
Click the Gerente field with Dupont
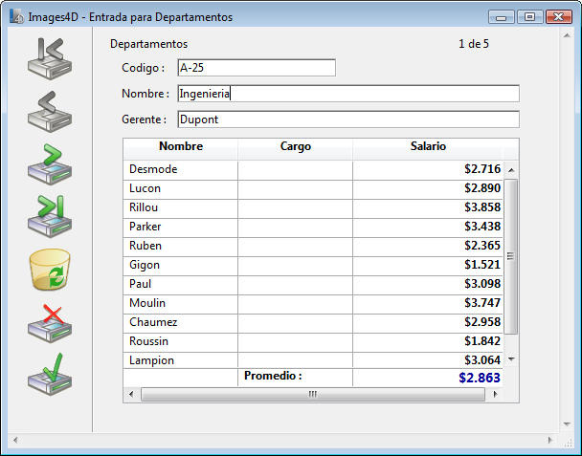tap(347, 119)
